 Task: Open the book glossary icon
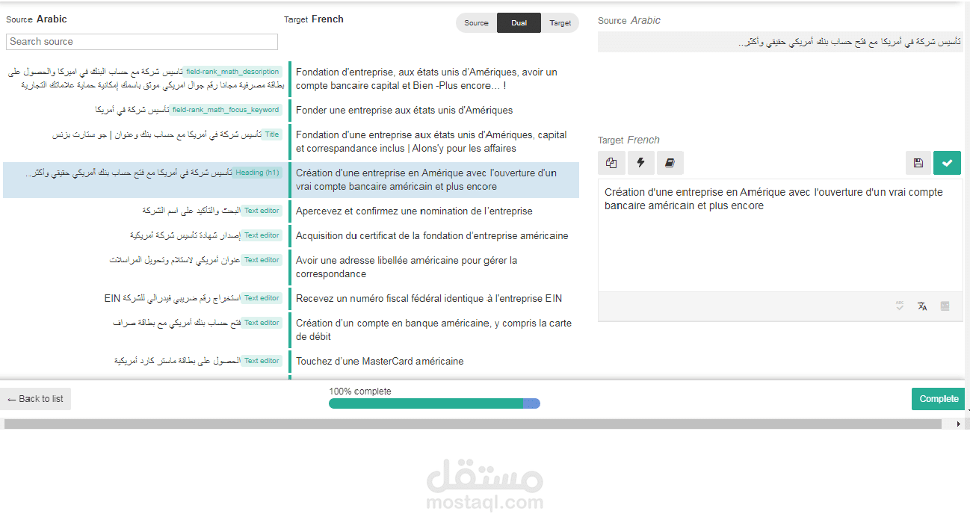click(x=670, y=163)
